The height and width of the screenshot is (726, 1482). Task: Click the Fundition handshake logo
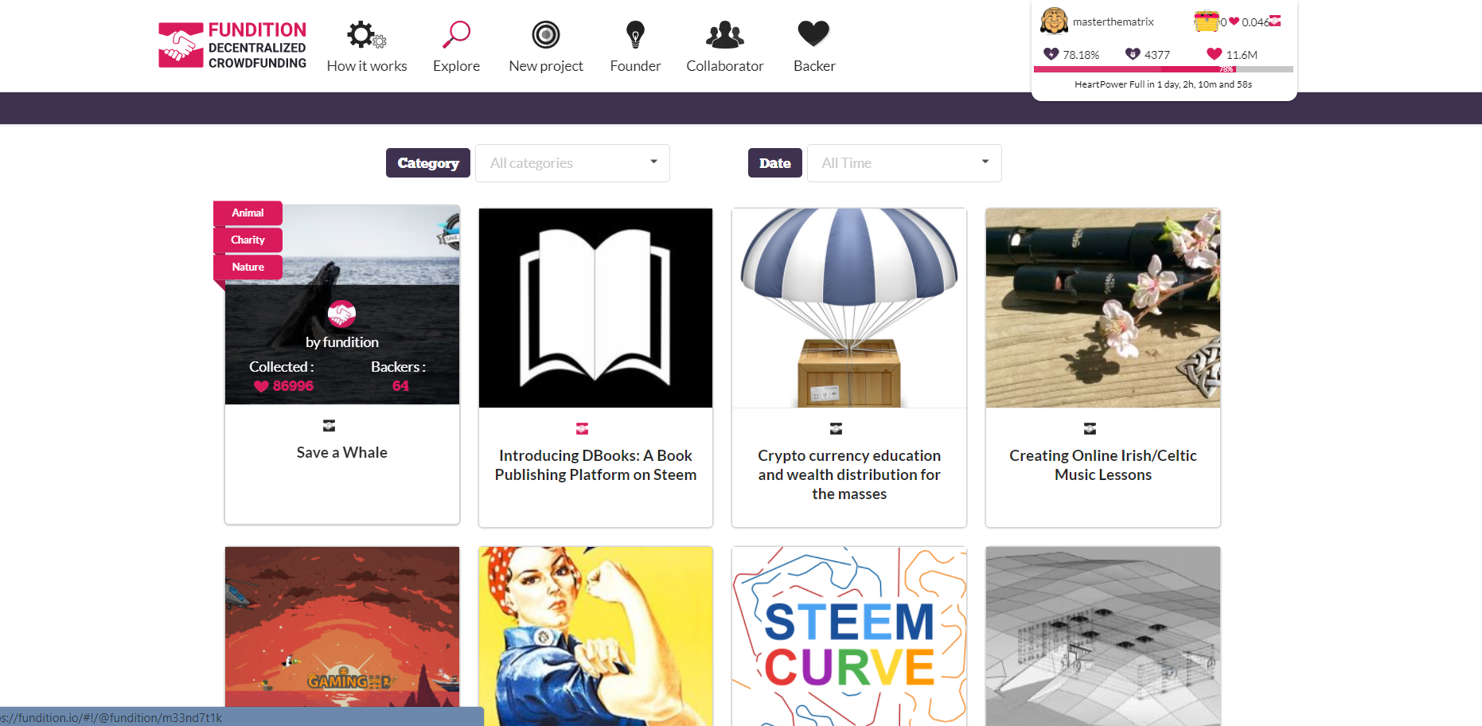tap(181, 45)
